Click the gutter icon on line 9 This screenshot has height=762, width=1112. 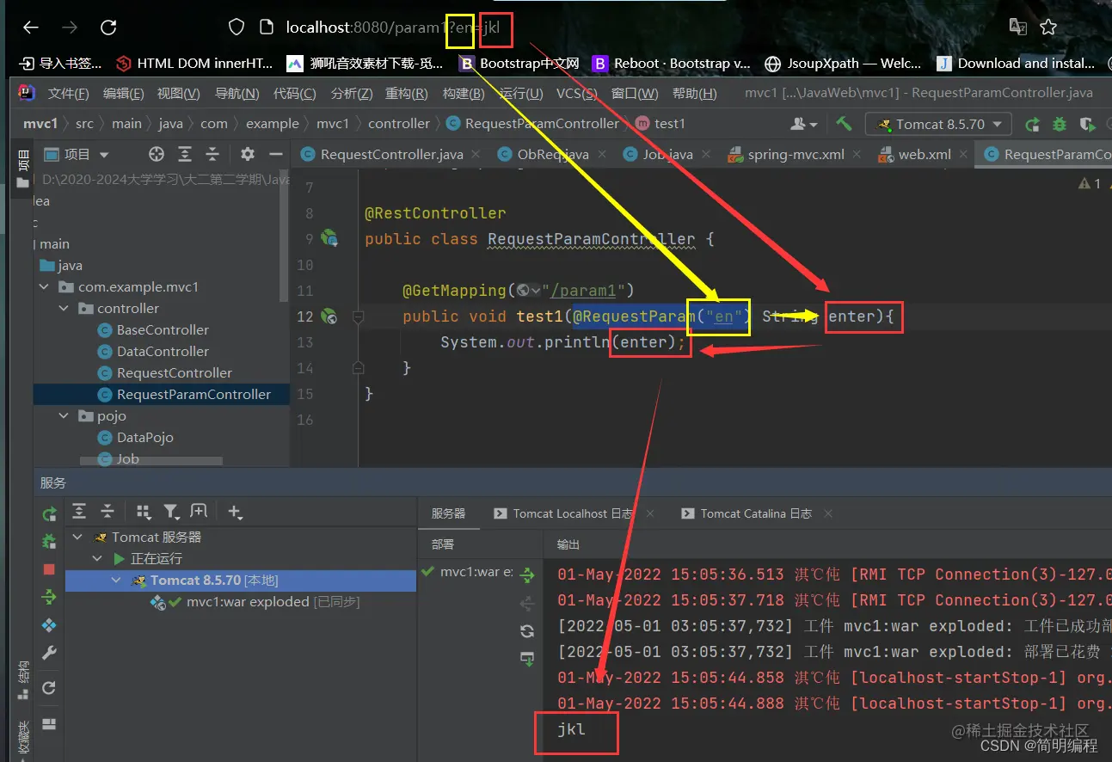(329, 238)
